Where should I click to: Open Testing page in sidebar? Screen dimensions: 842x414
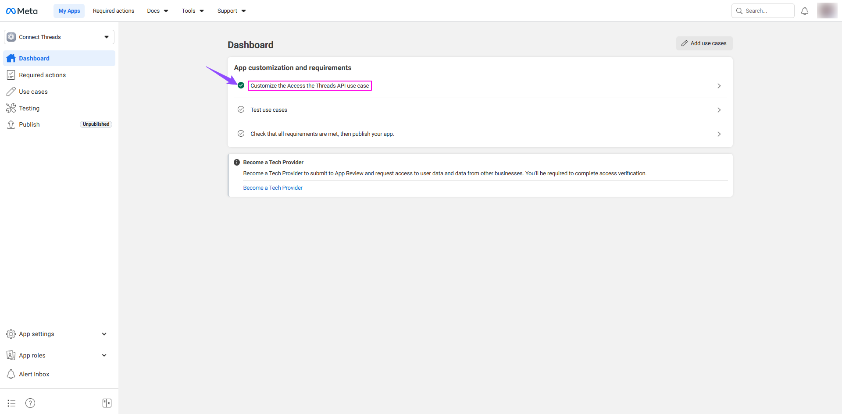(x=29, y=108)
